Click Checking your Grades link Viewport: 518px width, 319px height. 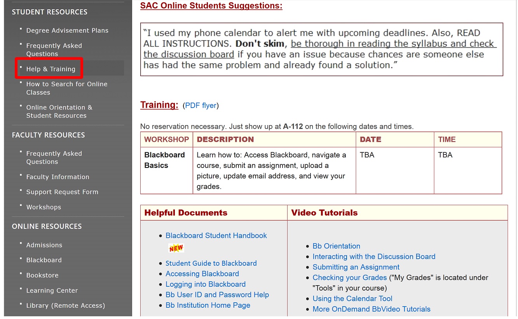tap(349, 277)
